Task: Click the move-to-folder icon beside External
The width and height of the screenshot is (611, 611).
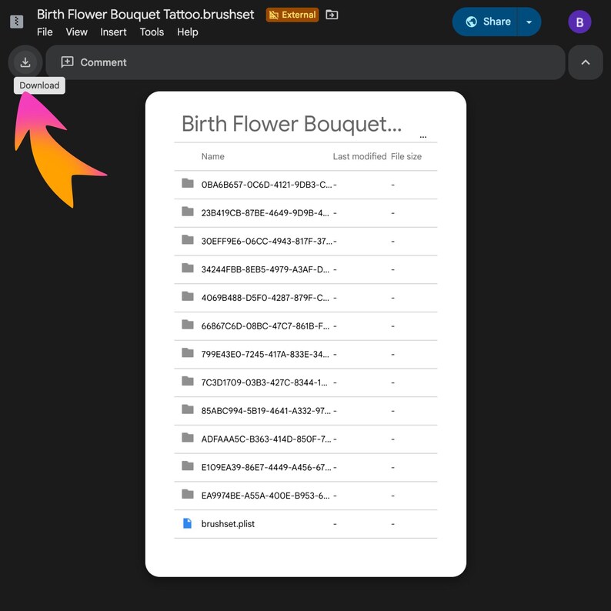Action: [332, 15]
